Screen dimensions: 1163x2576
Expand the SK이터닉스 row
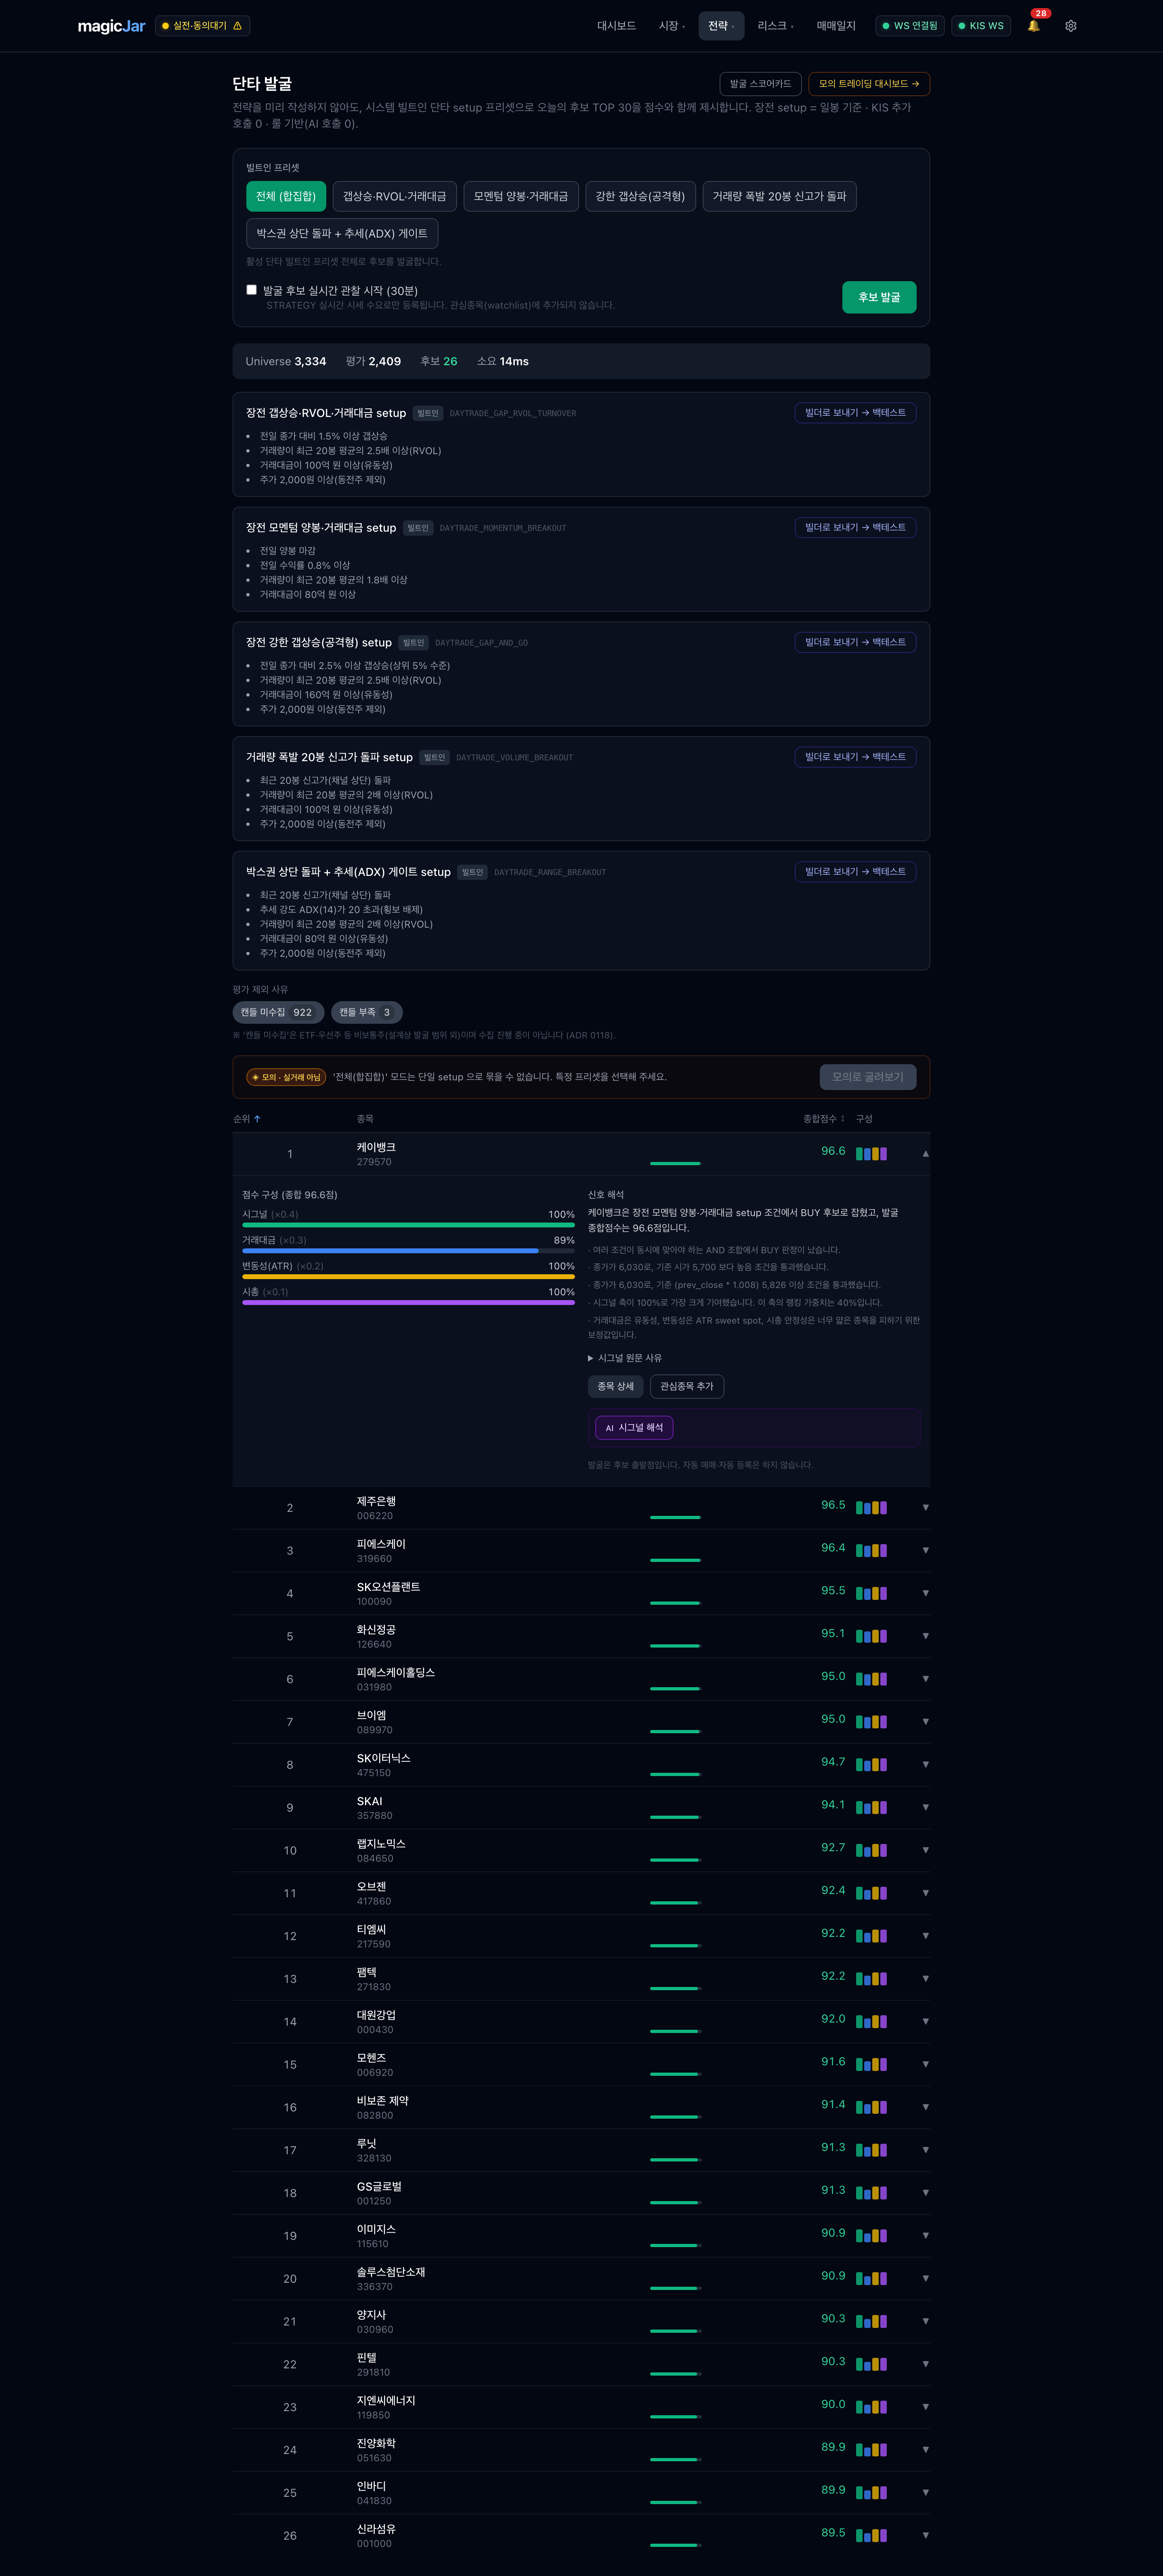pos(925,1765)
